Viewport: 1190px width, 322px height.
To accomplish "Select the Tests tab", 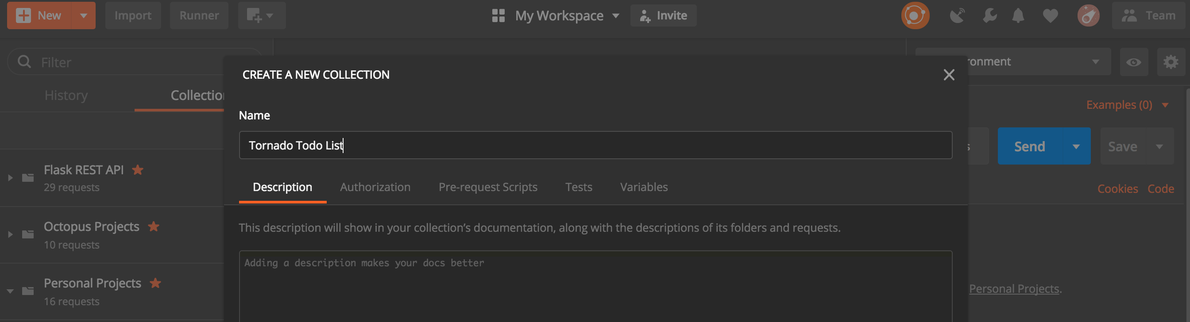I will coord(578,187).
